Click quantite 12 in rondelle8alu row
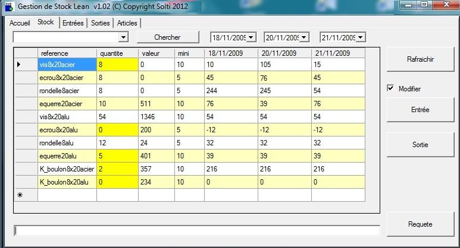 [117, 143]
